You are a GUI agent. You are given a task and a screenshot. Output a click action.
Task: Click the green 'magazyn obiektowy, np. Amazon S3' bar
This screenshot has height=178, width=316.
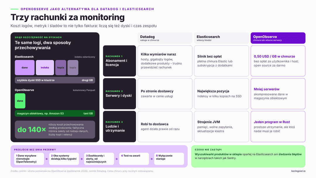click(x=55, y=114)
